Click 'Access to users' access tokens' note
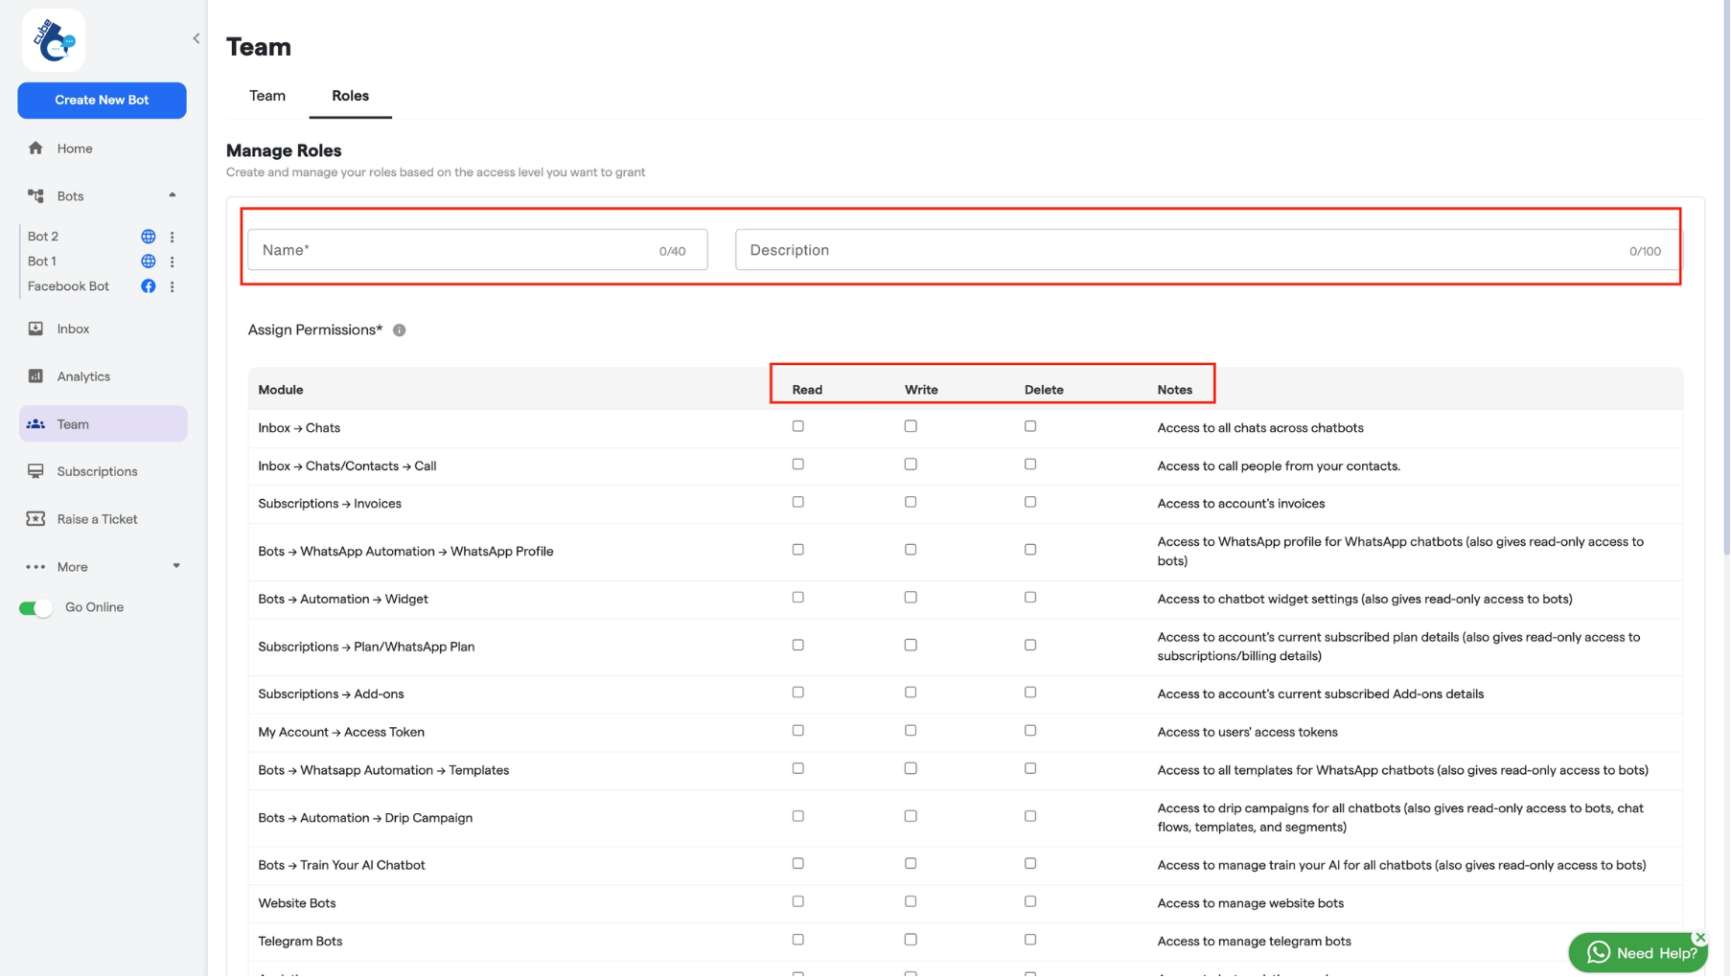Screen dimensions: 1731x977 coord(1247,732)
